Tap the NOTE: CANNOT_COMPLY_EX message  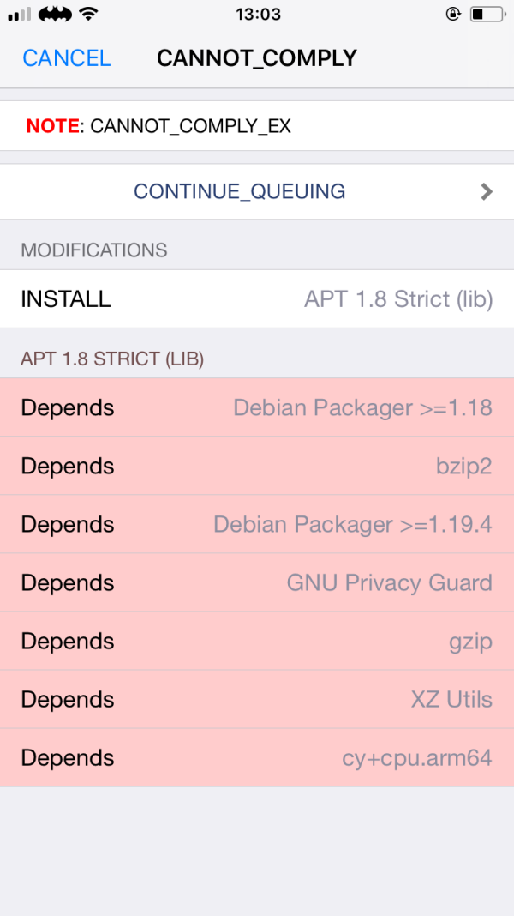(x=158, y=126)
